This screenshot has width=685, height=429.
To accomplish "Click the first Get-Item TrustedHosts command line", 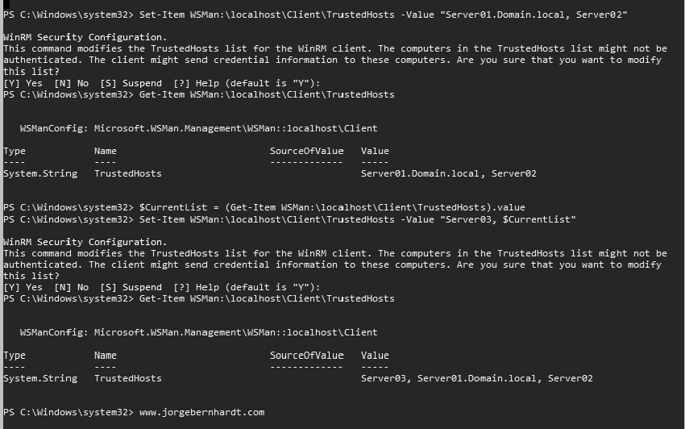I will pyautogui.click(x=267, y=94).
